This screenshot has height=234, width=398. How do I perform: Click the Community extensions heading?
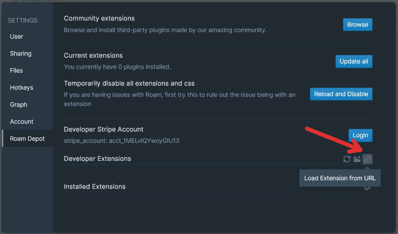click(x=99, y=18)
